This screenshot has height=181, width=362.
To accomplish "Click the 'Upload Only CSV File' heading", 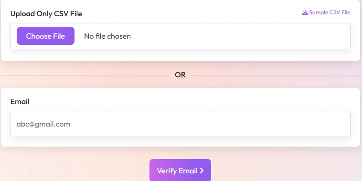I will 46,14.
